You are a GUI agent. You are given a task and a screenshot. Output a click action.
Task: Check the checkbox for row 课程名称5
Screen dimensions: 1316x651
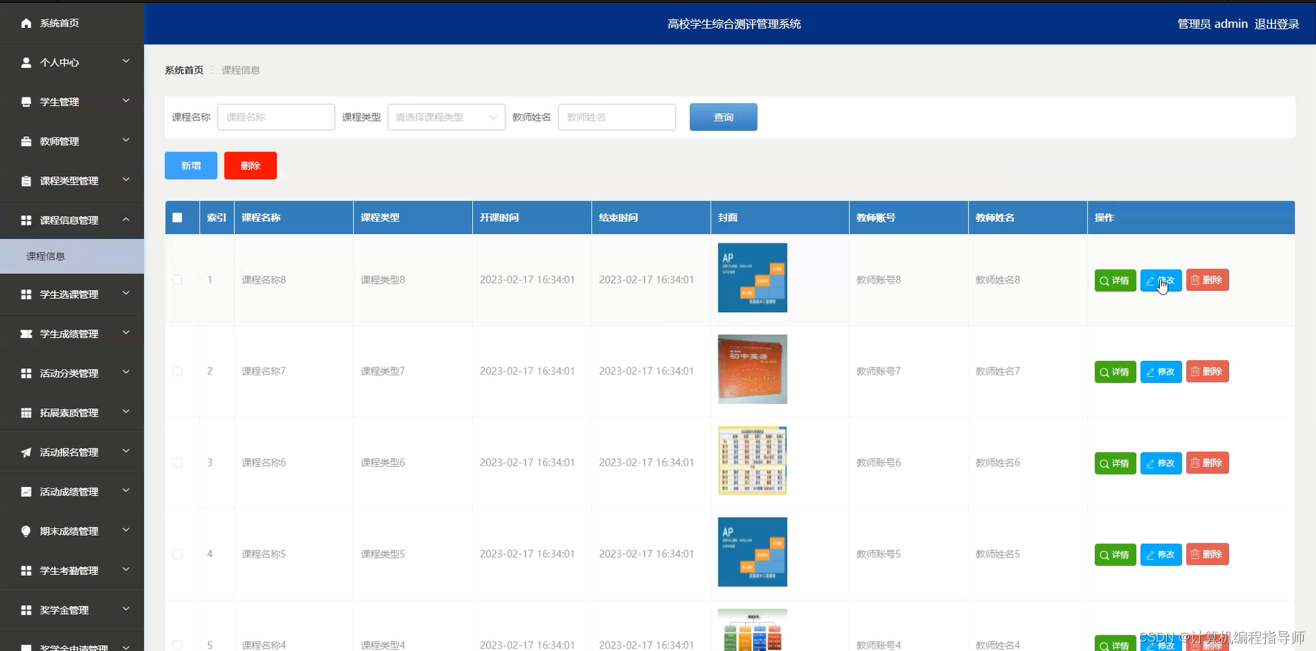178,554
